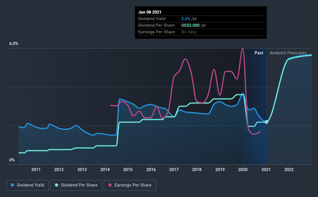The height and width of the screenshot is (197, 318).
Task: Click the blue Dividend Yield legend dot
Action: 12,185
